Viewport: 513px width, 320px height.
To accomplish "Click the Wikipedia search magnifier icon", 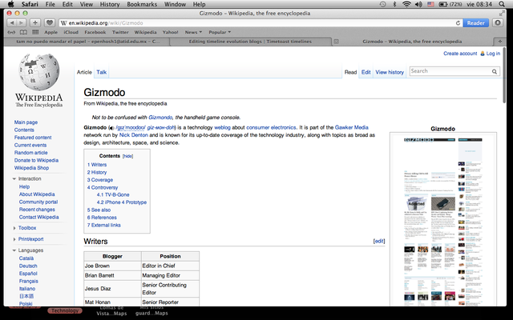I will pos(495,71).
